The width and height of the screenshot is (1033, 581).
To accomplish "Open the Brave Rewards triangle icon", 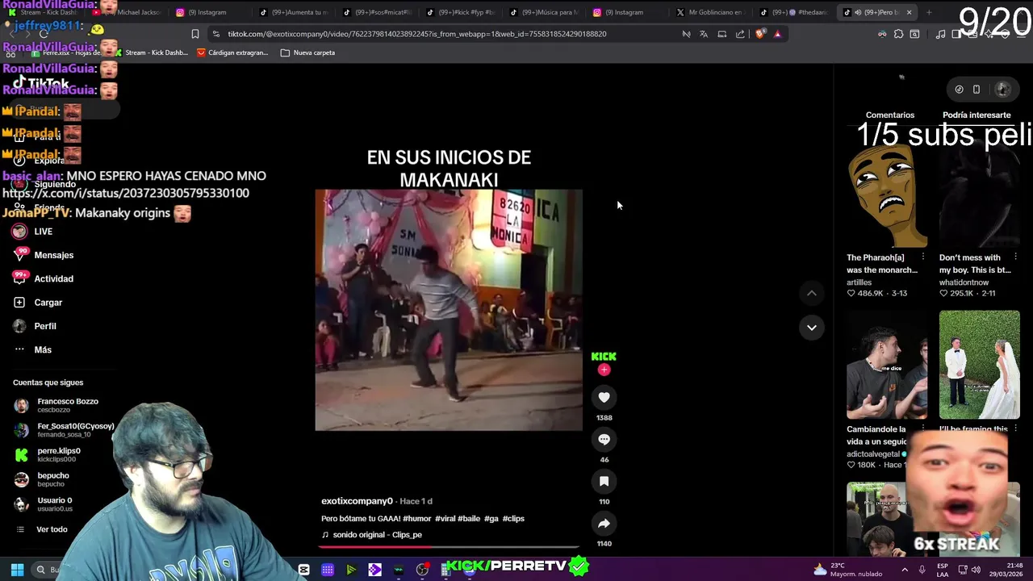I will [x=777, y=34].
